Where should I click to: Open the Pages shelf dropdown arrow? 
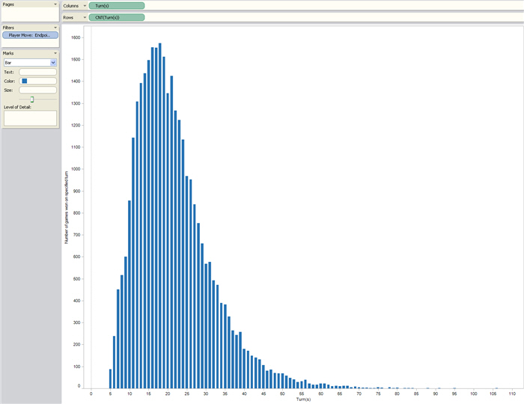[55, 4]
